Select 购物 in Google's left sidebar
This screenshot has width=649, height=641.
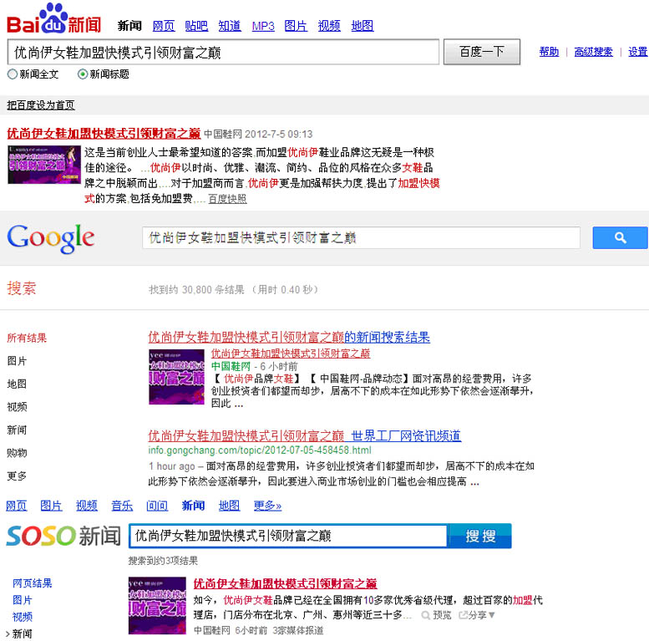17,453
